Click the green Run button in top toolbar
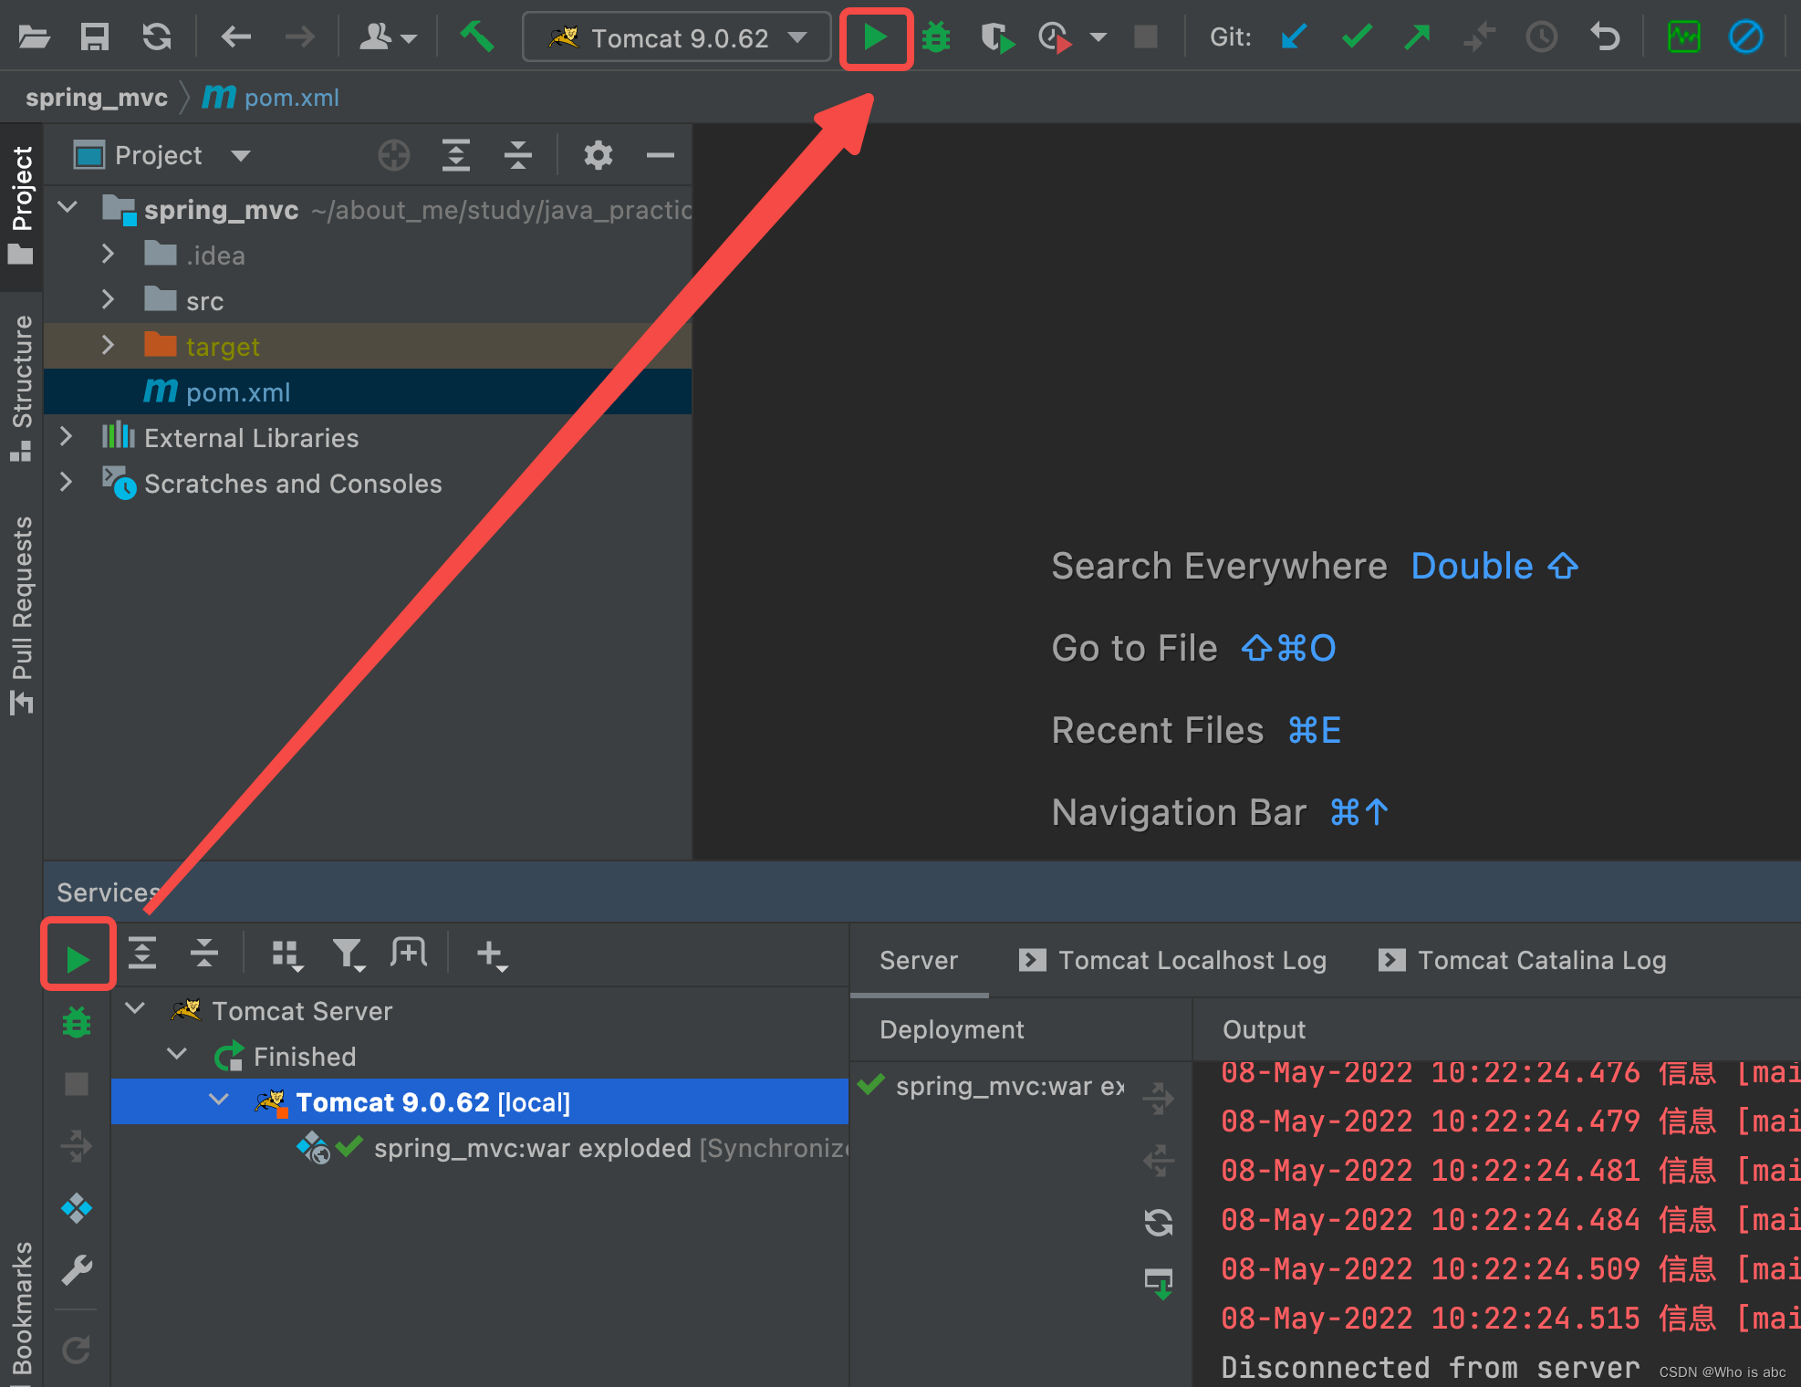This screenshot has height=1387, width=1801. tap(874, 37)
